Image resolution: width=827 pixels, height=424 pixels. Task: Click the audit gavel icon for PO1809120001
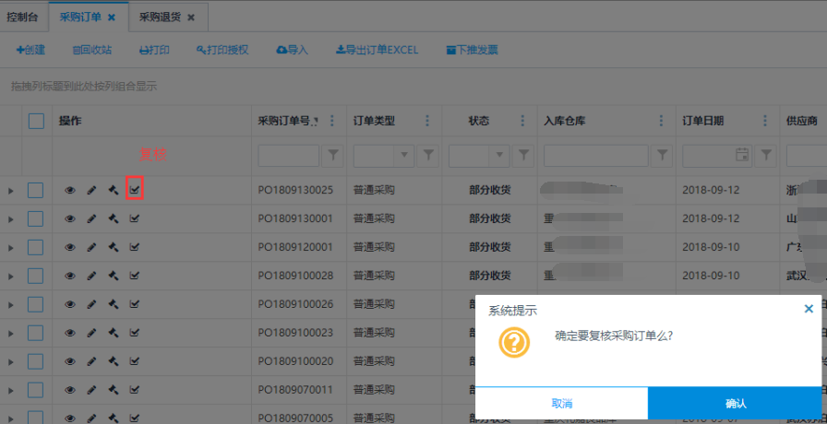click(x=113, y=247)
